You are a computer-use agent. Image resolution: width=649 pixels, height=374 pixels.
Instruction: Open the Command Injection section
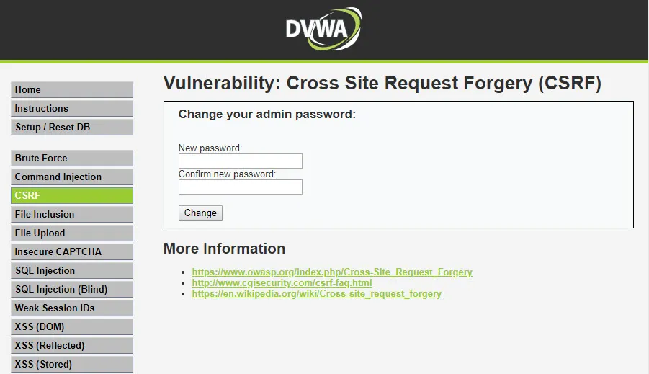72,177
